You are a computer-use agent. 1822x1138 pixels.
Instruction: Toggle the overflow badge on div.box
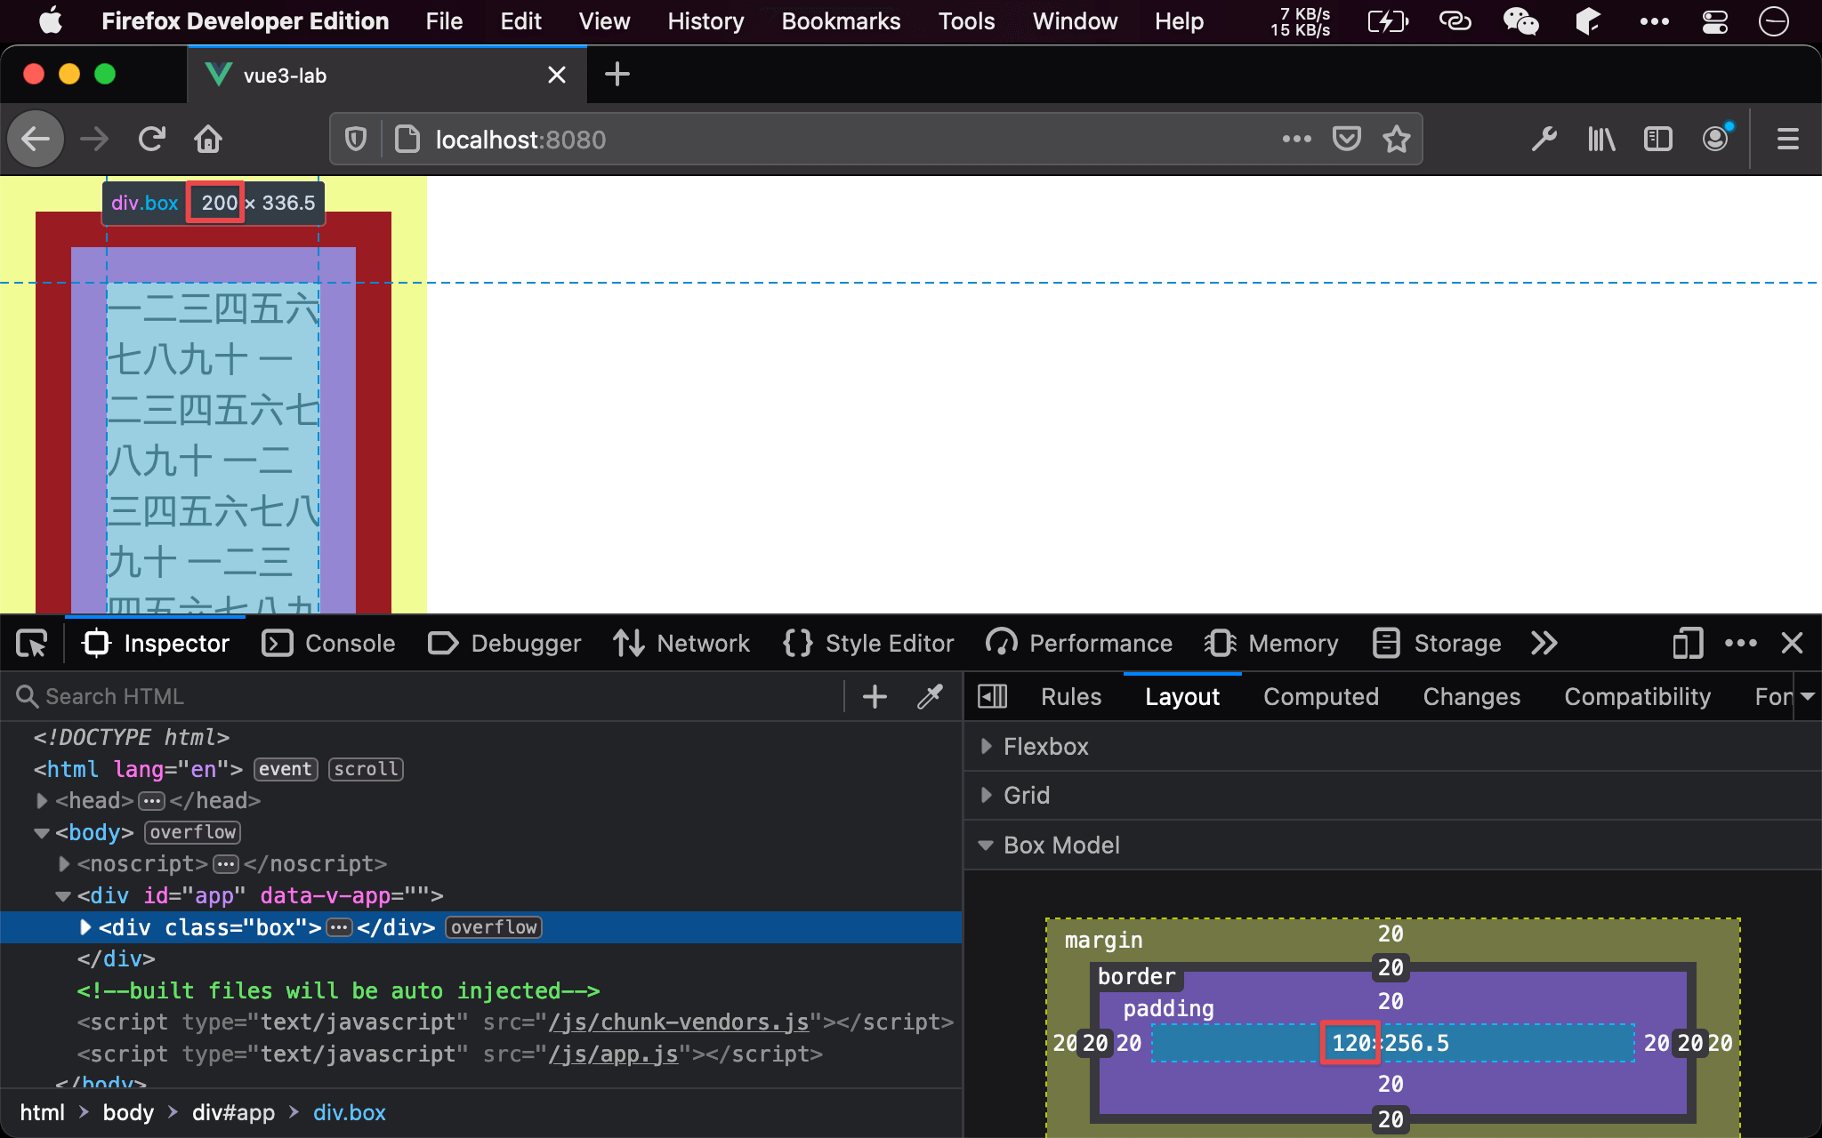click(494, 927)
